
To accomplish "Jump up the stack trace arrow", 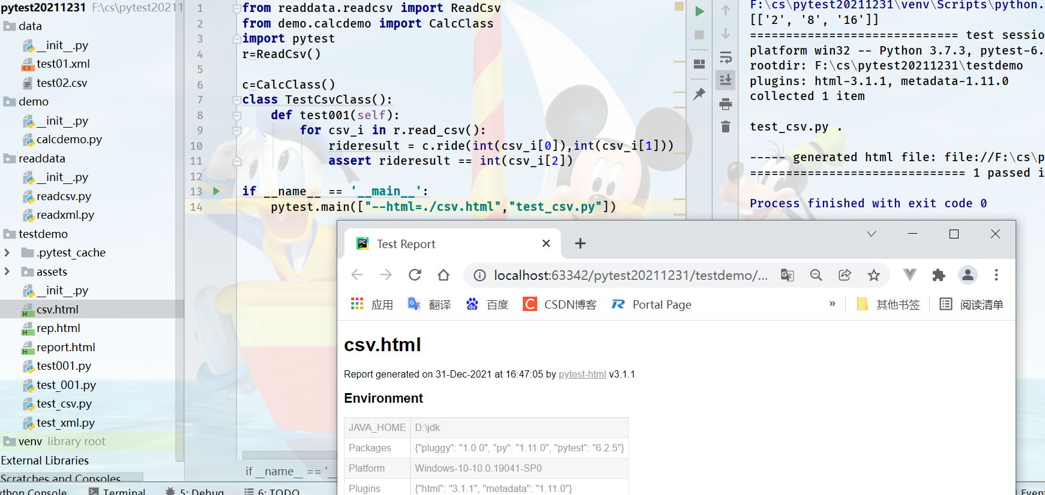I will pos(726,10).
